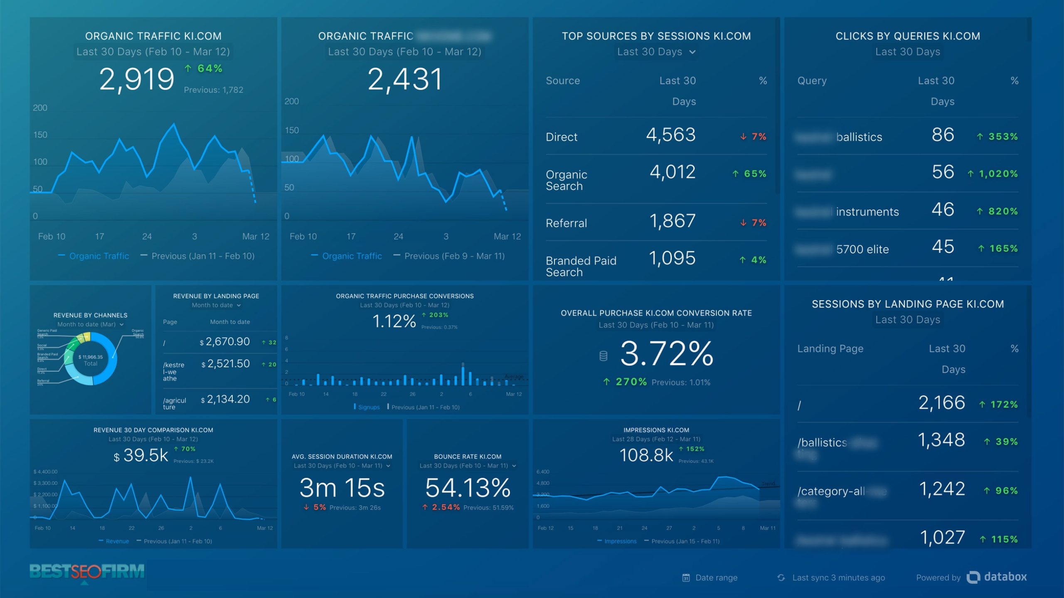Image resolution: width=1064 pixels, height=598 pixels.
Task: Click the green up arrow beside 64%
Action: [x=188, y=68]
